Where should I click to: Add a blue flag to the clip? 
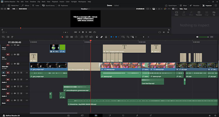pyautogui.click(x=111, y=37)
